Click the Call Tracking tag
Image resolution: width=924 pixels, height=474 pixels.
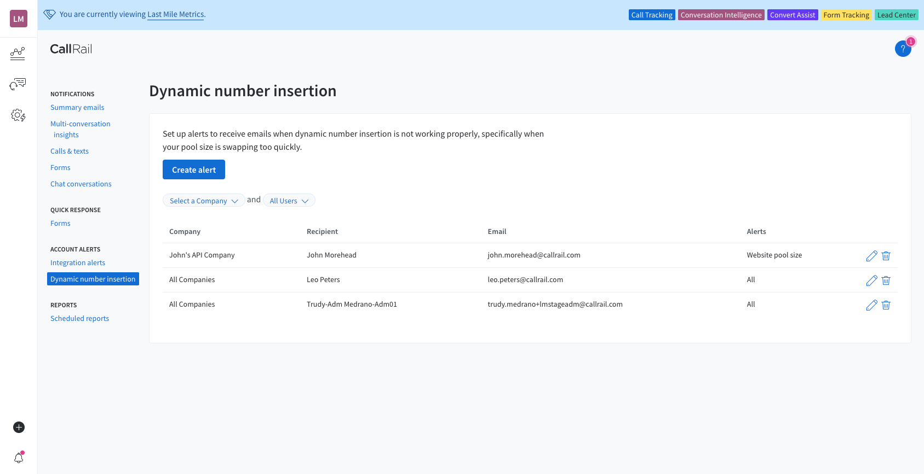pos(652,15)
